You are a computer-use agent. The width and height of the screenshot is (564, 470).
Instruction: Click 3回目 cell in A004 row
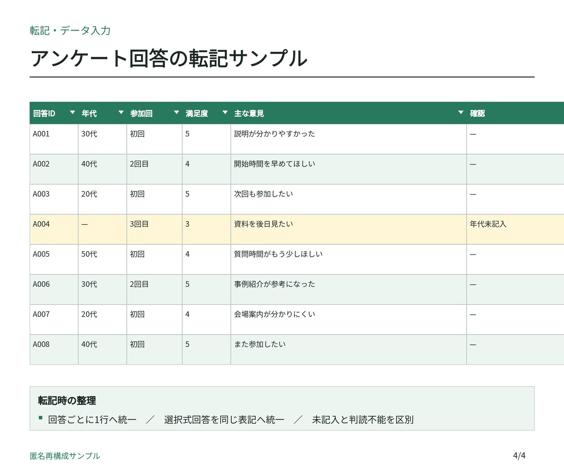point(154,229)
